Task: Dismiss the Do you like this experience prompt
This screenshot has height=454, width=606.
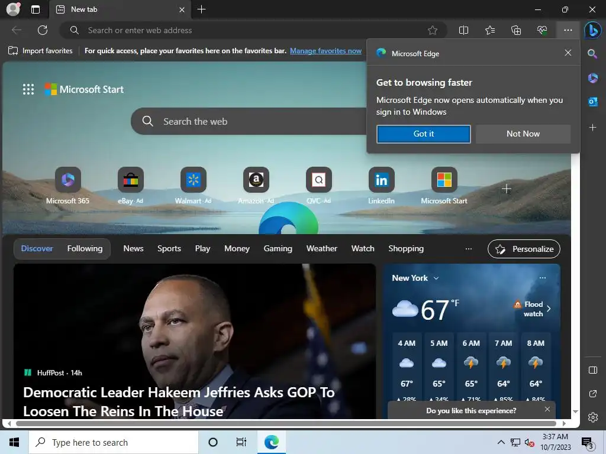Action: coord(547,409)
